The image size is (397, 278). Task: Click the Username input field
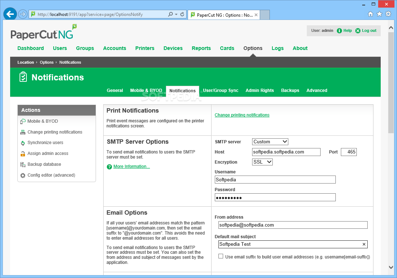coord(275,180)
